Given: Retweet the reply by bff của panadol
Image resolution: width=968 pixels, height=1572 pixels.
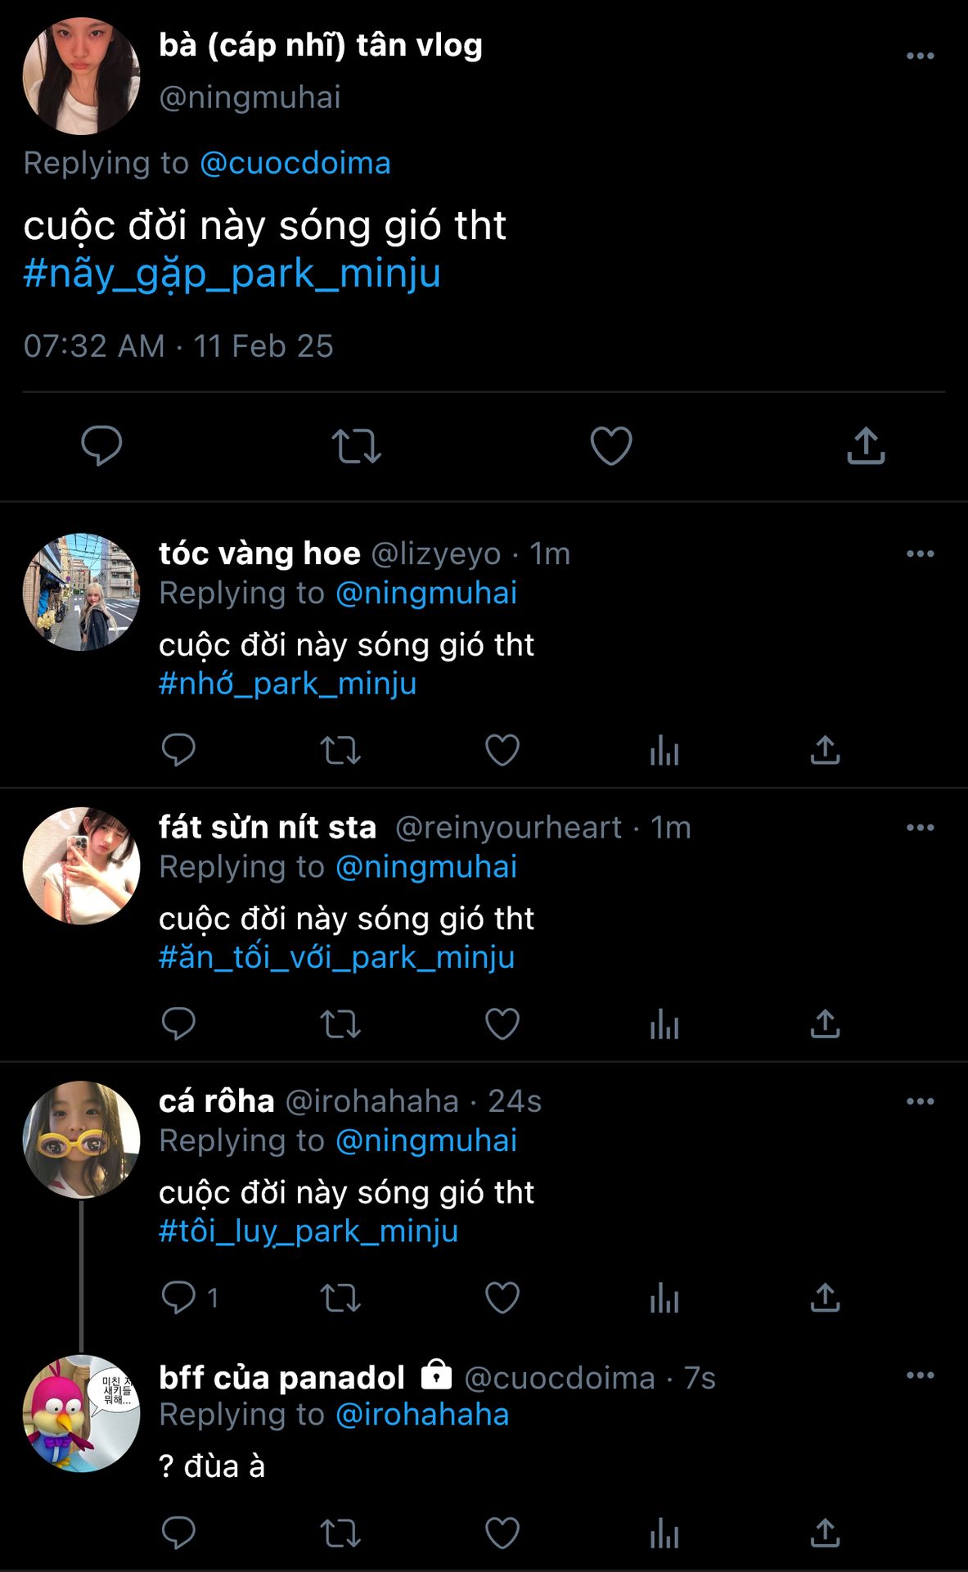Looking at the screenshot, I should tap(340, 1534).
